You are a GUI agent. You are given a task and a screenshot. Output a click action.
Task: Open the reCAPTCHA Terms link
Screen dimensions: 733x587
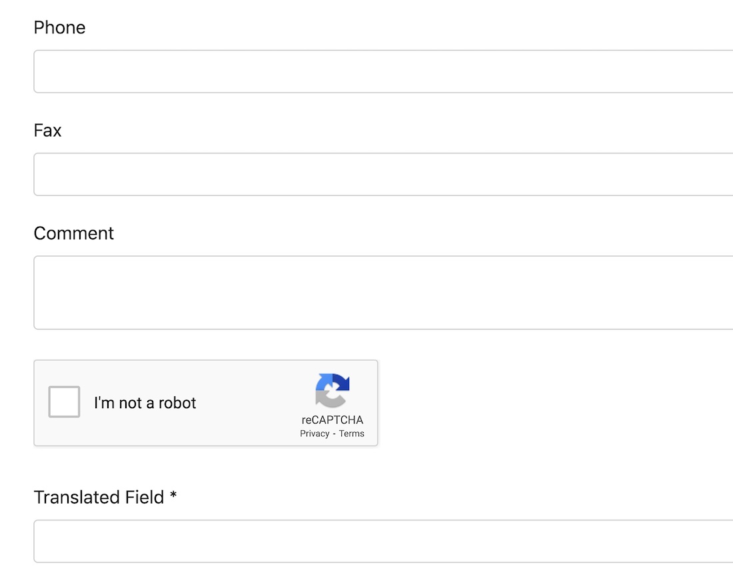pos(352,434)
